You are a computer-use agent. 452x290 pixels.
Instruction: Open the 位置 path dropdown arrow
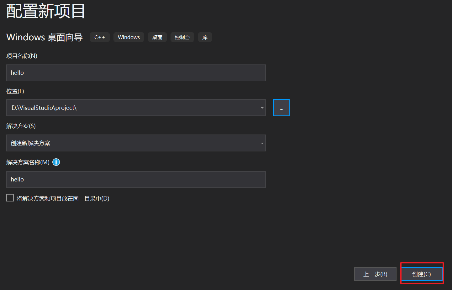coord(262,108)
